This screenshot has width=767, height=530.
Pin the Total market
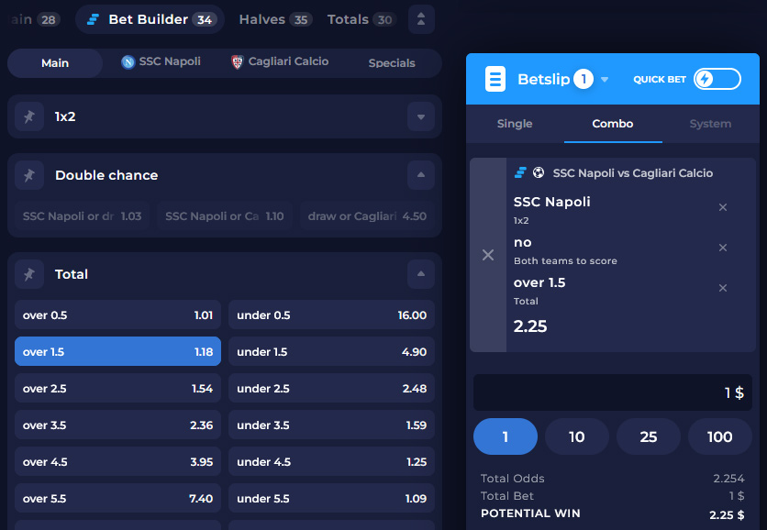29,274
